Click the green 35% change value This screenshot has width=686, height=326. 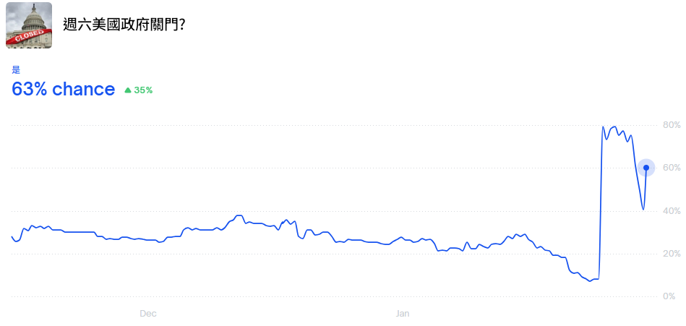143,90
